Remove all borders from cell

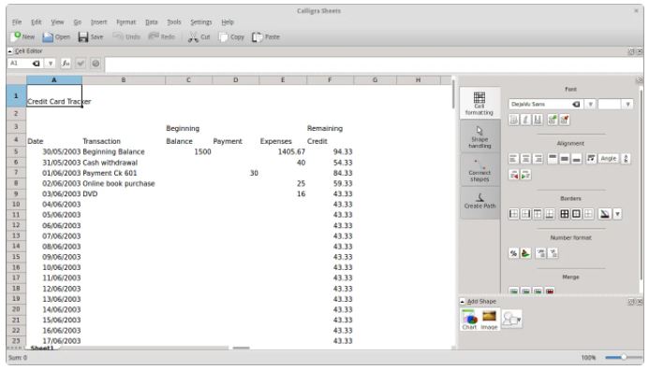(588, 214)
